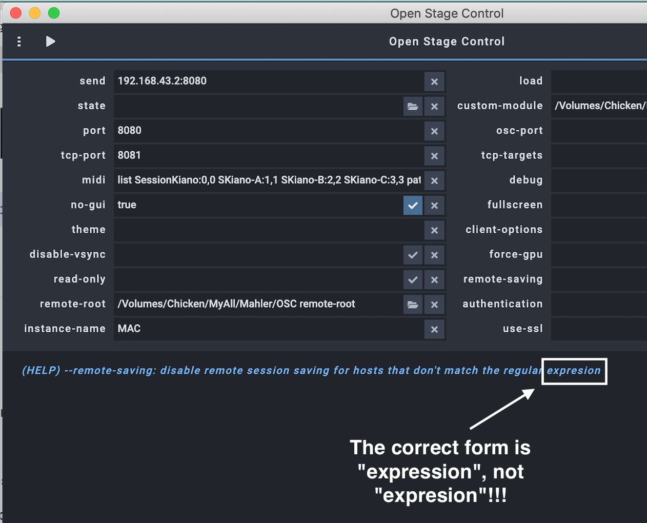This screenshot has width=647, height=523.
Task: Close the window with red button
Action: click(x=16, y=13)
